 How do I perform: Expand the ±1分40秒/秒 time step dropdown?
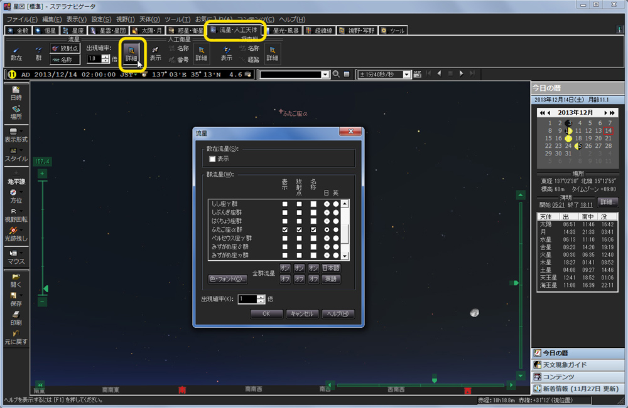click(x=408, y=74)
